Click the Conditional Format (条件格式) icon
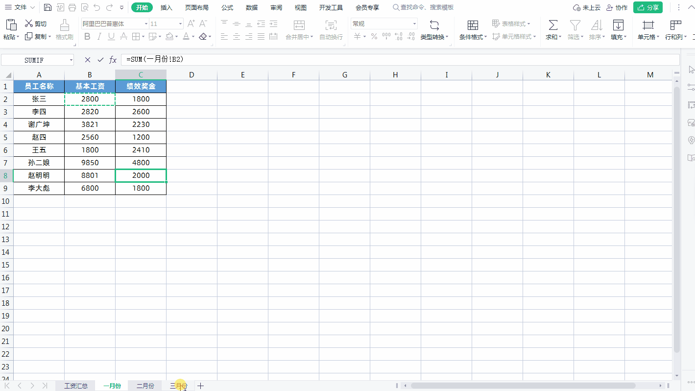Screen dimensions: 695x391 (x=473, y=25)
